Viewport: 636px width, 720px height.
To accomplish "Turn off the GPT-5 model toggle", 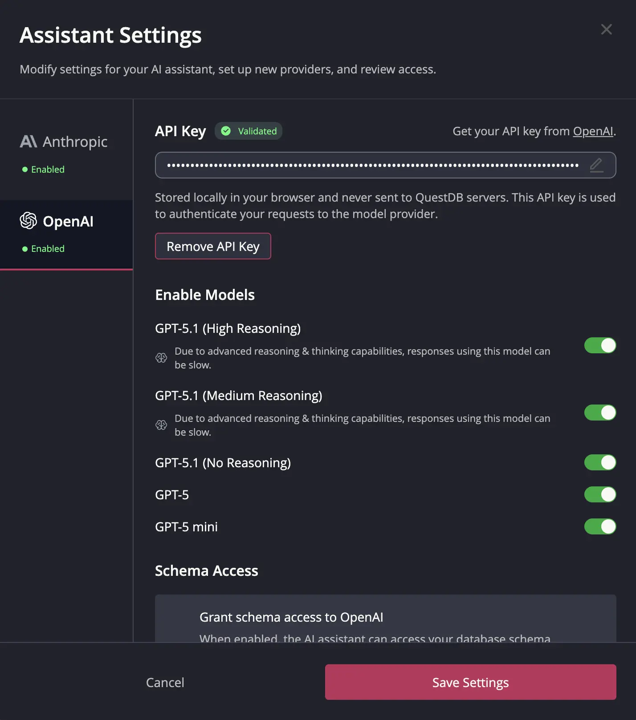I will [x=600, y=494].
